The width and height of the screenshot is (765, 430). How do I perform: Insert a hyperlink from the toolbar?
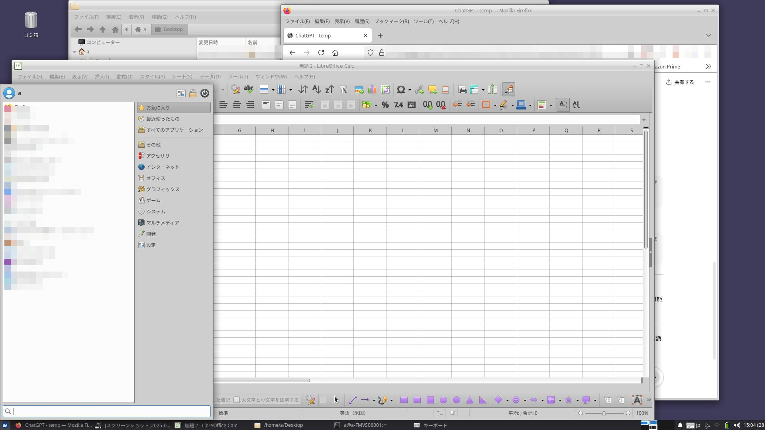pos(419,89)
